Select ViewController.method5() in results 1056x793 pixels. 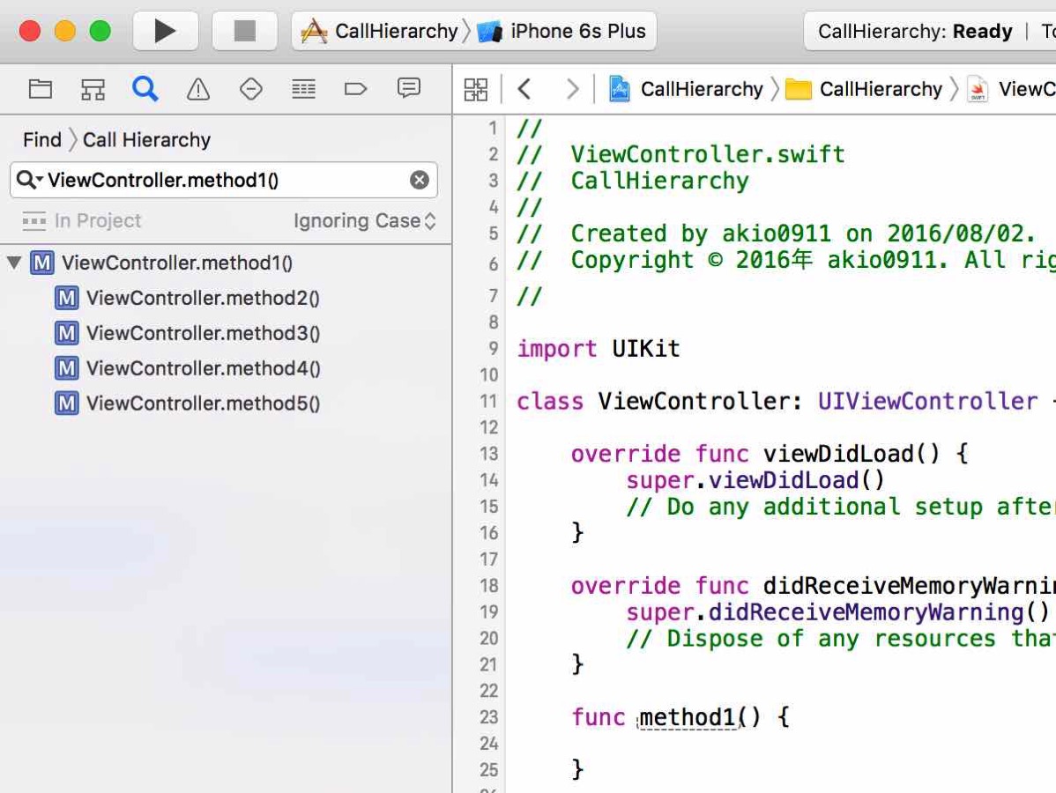coord(226,403)
